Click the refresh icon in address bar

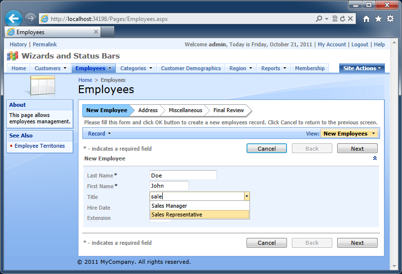[x=343, y=19]
